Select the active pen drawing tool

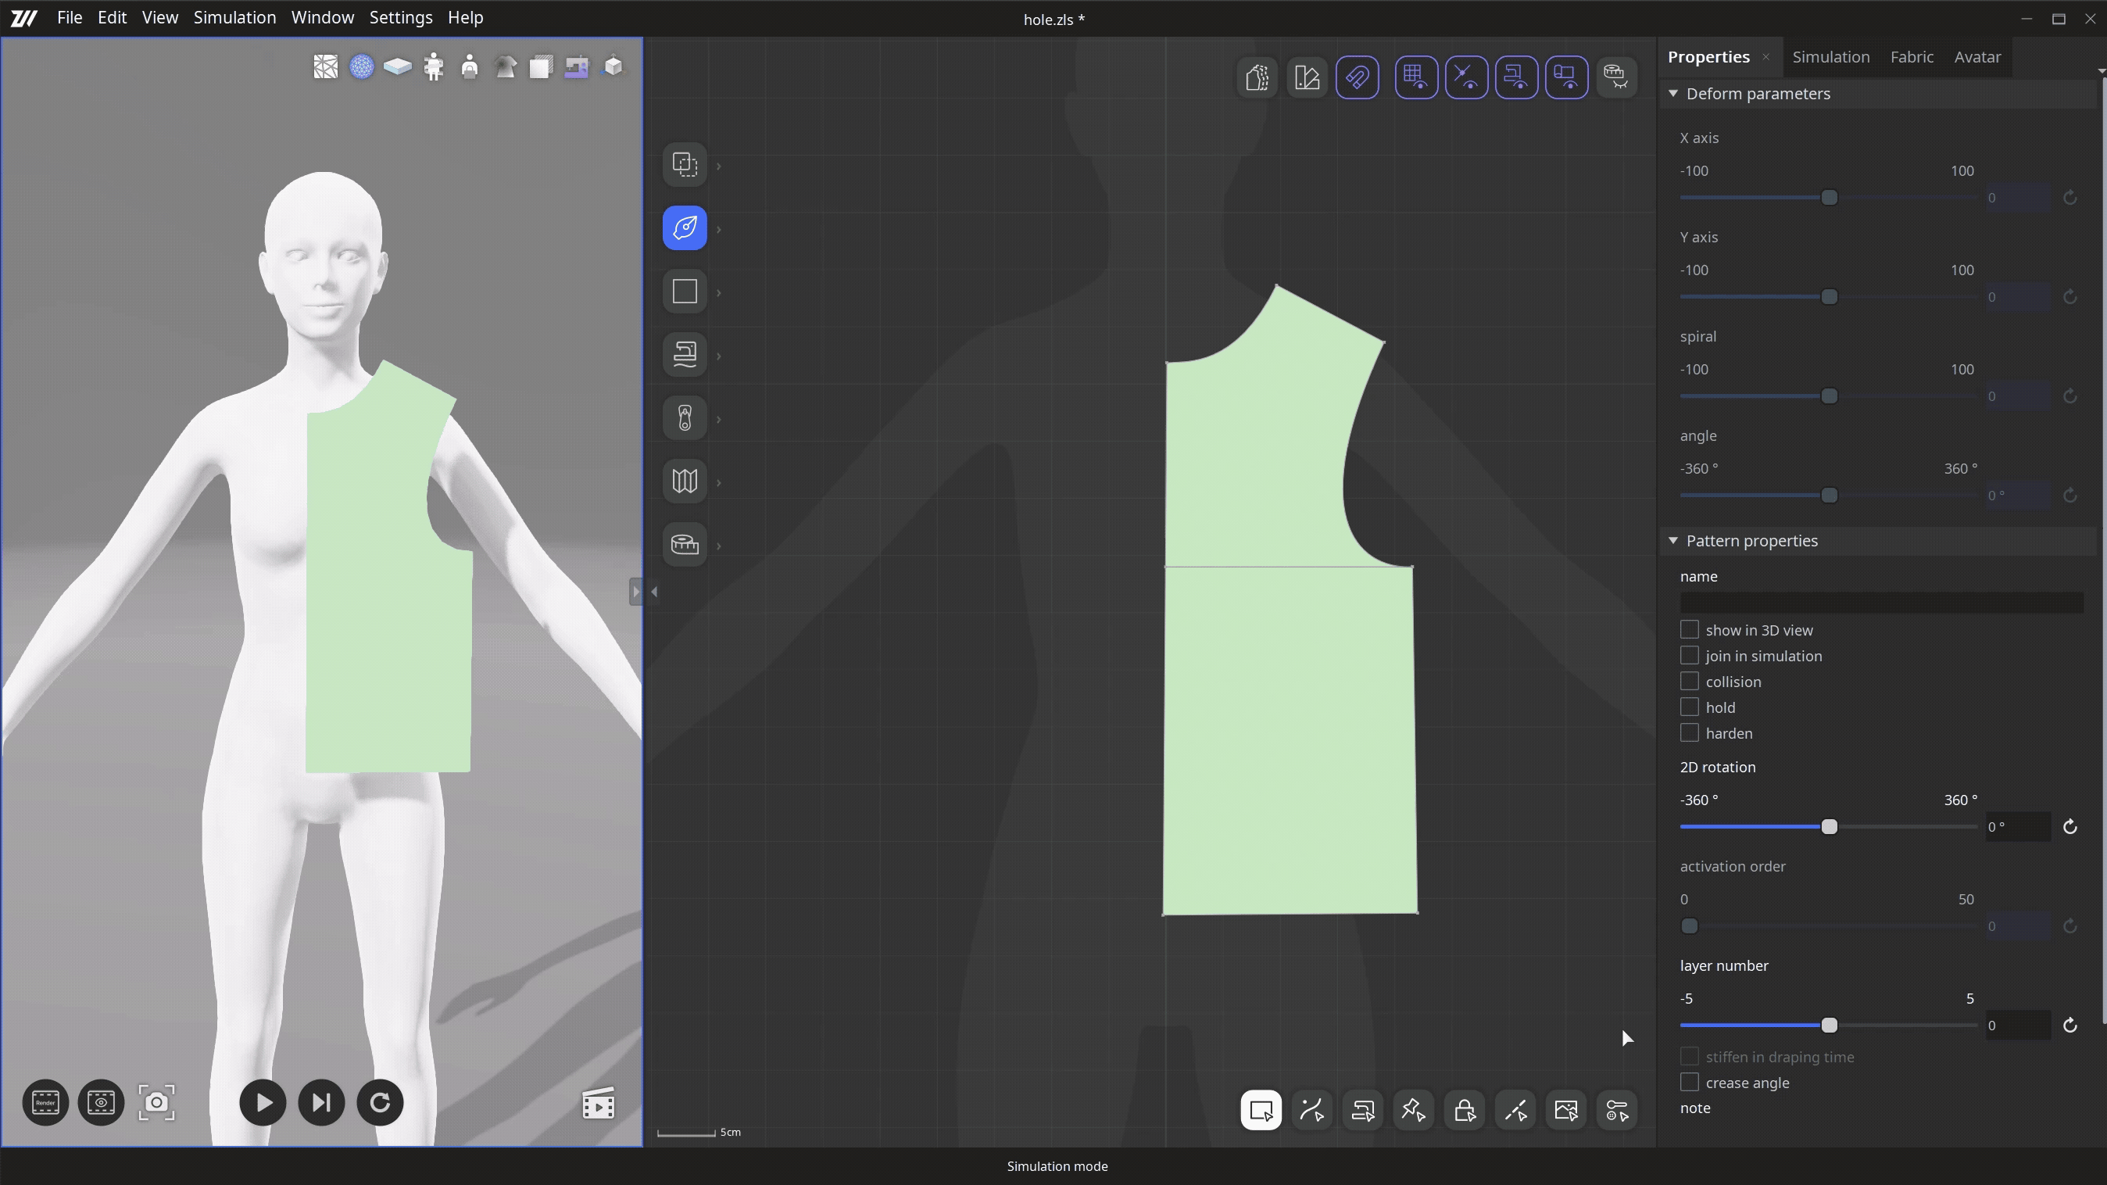coord(685,227)
